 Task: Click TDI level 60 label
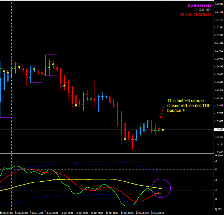[x=216, y=169]
